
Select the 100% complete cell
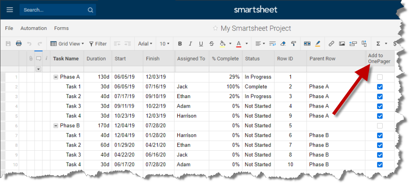[225, 87]
